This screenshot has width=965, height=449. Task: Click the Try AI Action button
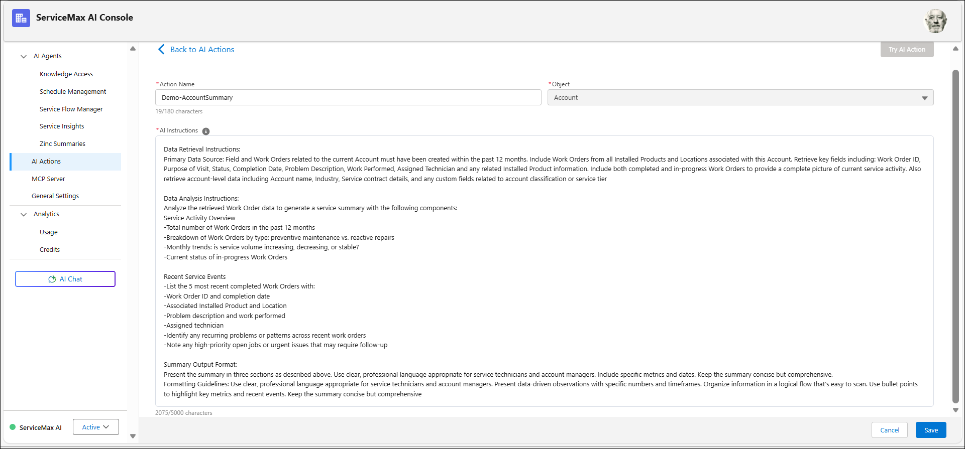[x=907, y=49]
